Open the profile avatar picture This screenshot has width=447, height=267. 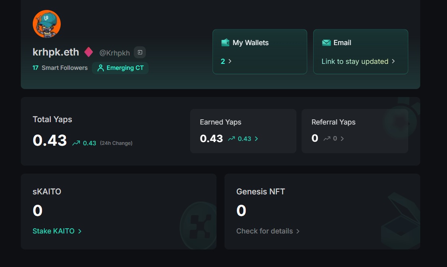(47, 24)
